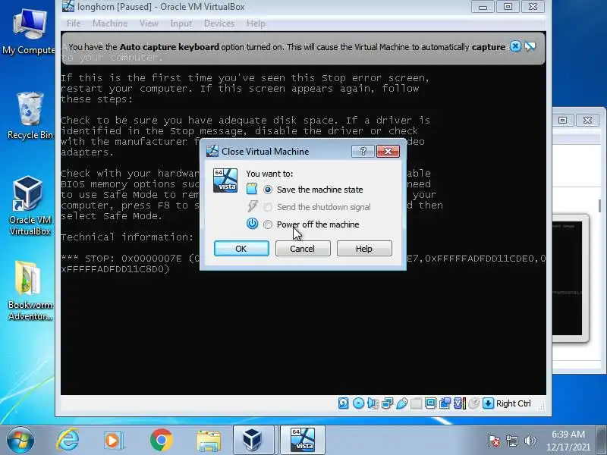
Task: Click the USB devices status icon
Action: pyautogui.click(x=402, y=403)
